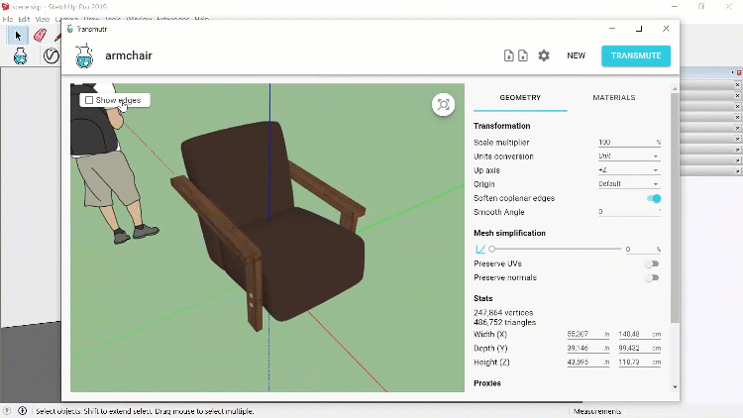
Task: Enable the Show edges checkbox
Action: [x=89, y=100]
